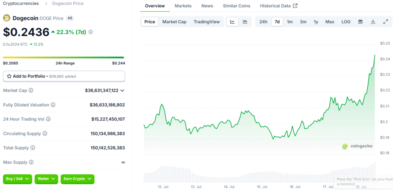Expand the Market Cap value chevron
The width and height of the screenshot is (393, 190).
coord(122,90)
